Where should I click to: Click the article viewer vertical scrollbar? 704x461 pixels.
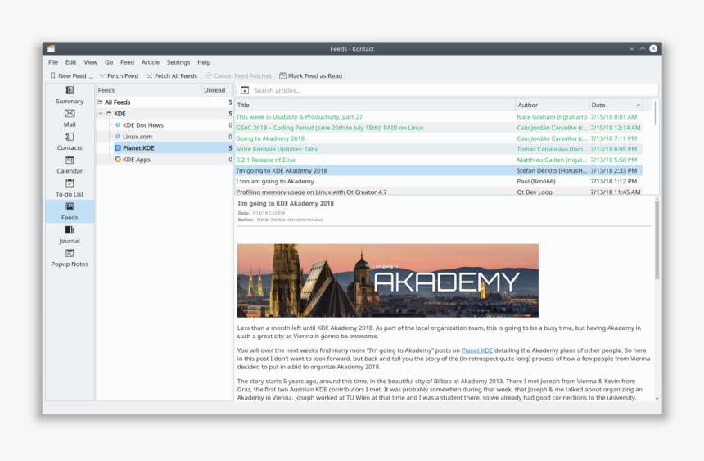pyautogui.click(x=657, y=239)
